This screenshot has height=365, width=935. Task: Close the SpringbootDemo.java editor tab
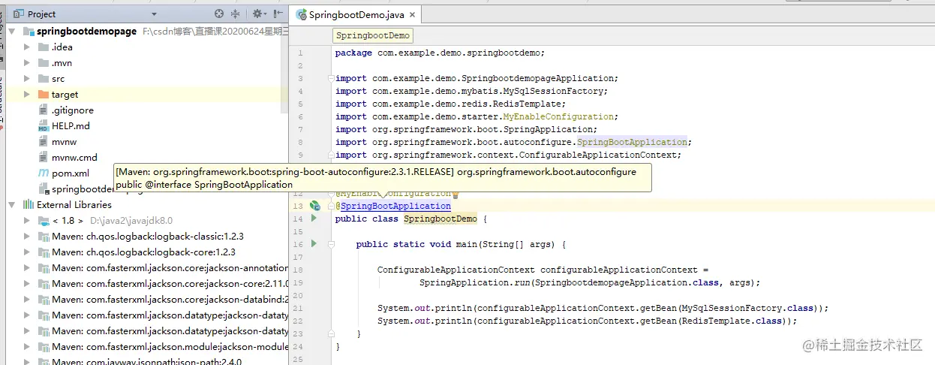click(413, 14)
